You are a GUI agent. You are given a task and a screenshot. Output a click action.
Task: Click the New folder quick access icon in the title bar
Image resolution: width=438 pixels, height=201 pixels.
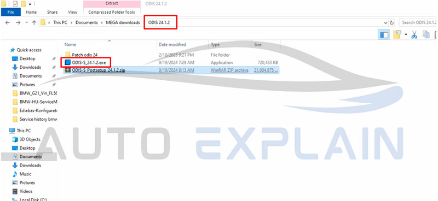[24, 4]
